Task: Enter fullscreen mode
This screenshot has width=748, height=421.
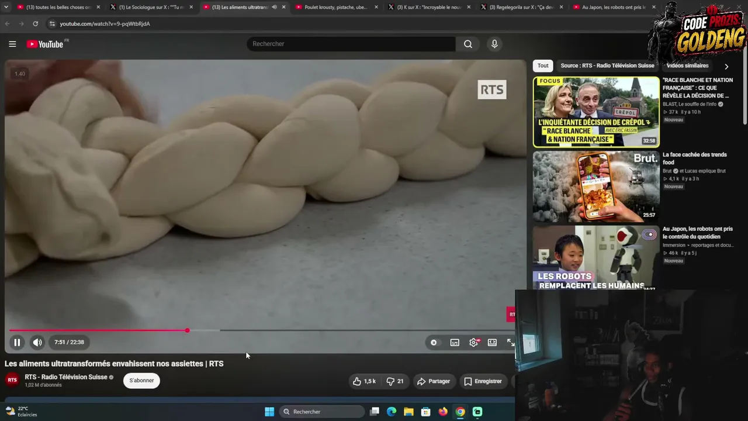Action: [x=510, y=342]
